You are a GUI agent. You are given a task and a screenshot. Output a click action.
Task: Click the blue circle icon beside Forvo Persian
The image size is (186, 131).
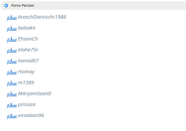[6, 5]
